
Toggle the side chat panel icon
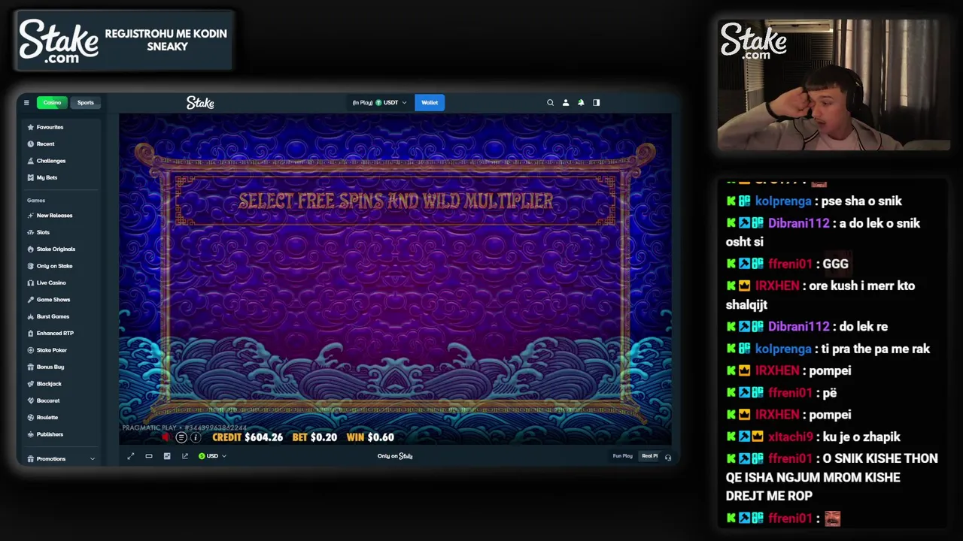597,103
